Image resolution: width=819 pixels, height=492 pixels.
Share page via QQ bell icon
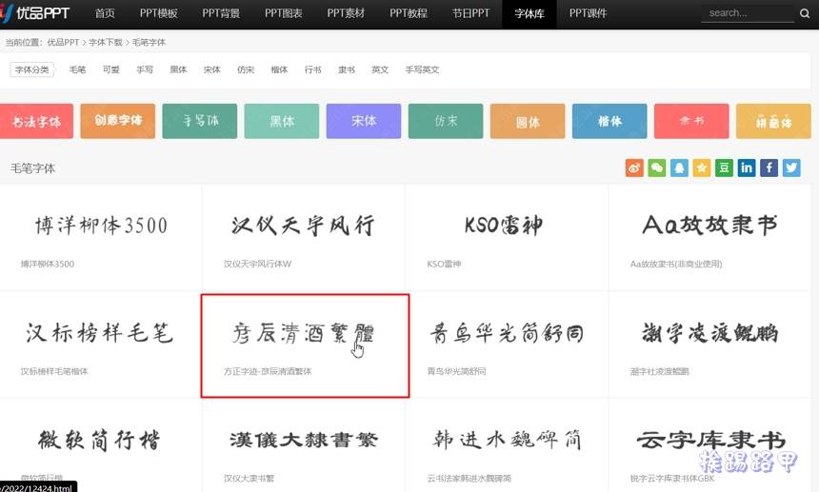point(679,168)
